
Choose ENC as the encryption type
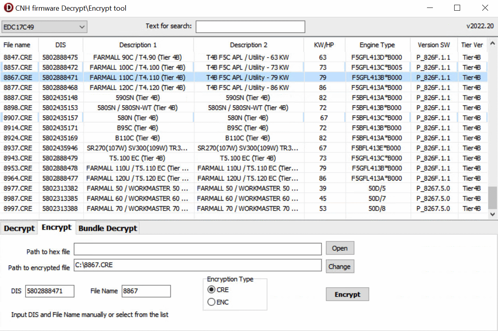click(212, 301)
